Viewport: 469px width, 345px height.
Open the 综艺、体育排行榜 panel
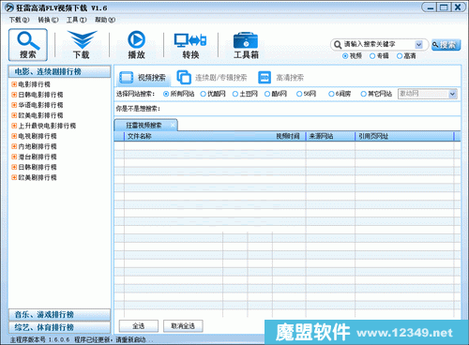pyautogui.click(x=59, y=327)
